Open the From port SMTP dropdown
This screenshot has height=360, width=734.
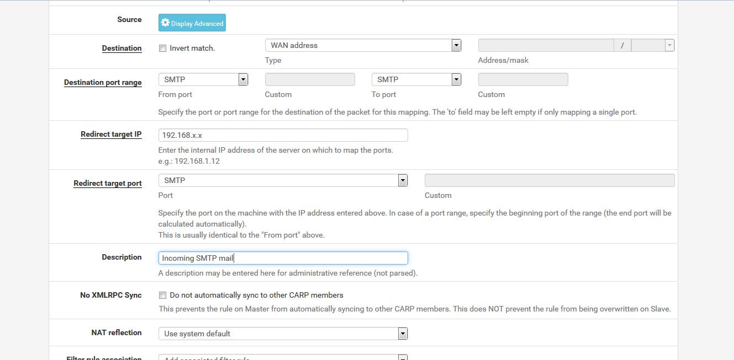203,79
